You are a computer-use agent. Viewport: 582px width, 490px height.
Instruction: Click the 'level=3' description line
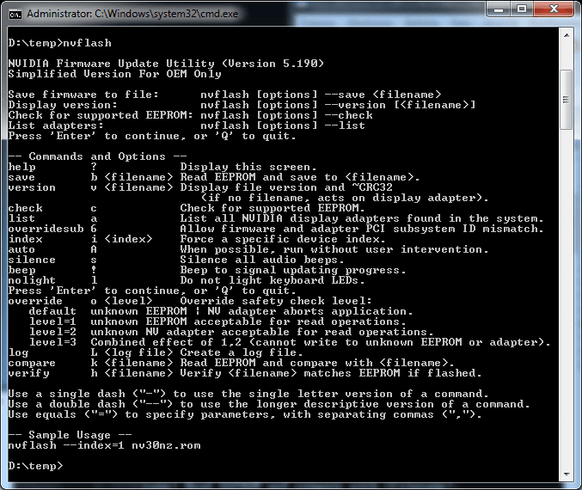point(290,342)
